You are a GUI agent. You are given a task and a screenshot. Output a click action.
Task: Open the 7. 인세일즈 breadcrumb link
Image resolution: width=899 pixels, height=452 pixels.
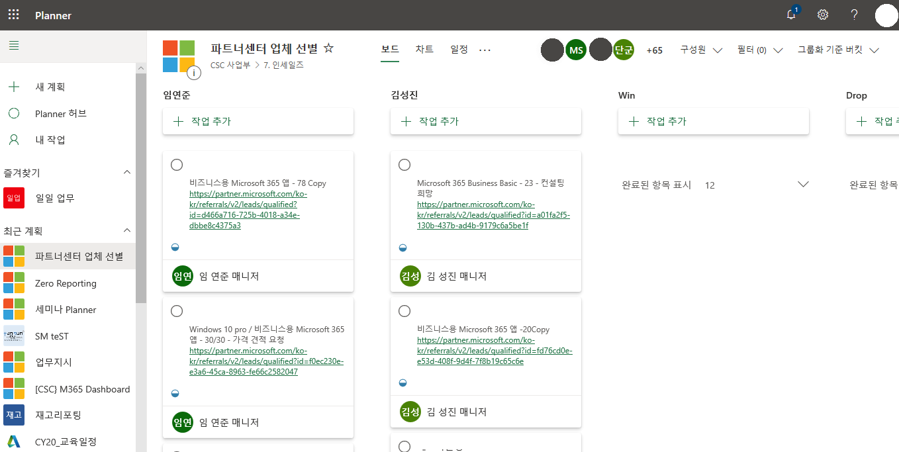pos(283,66)
